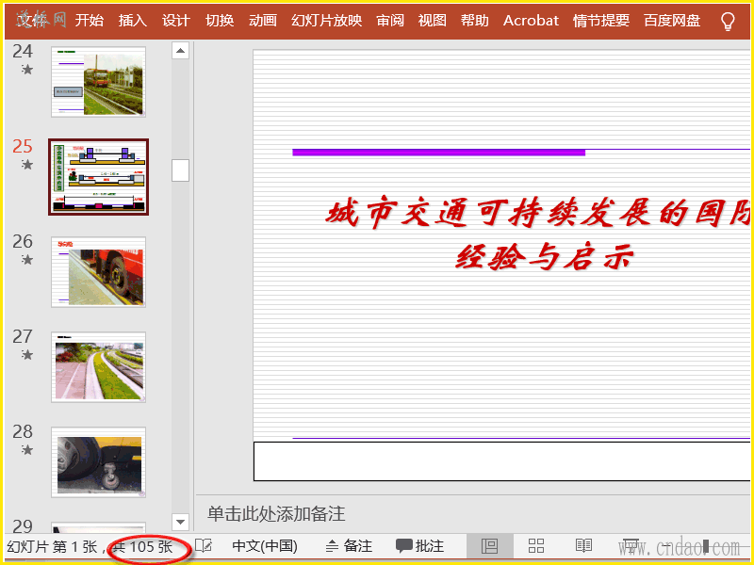Screen dimensions: 754x565
Task: Select slide 25 thumbnail
Action: pyautogui.click(x=99, y=177)
